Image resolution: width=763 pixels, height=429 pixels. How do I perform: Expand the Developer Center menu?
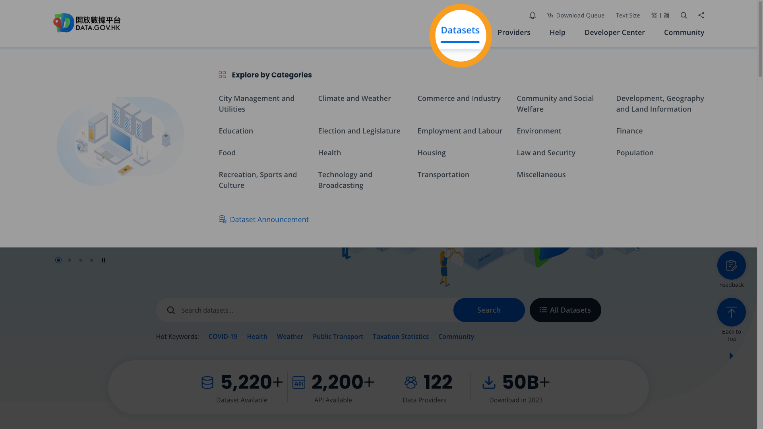click(x=614, y=33)
